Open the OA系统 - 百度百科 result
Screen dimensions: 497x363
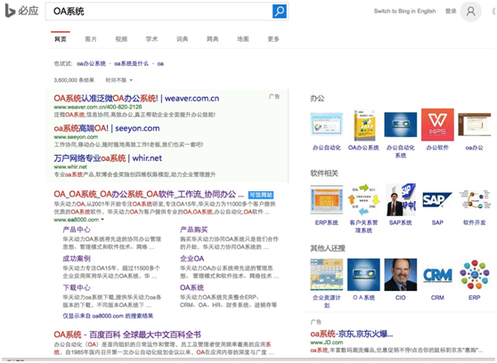[127, 335]
